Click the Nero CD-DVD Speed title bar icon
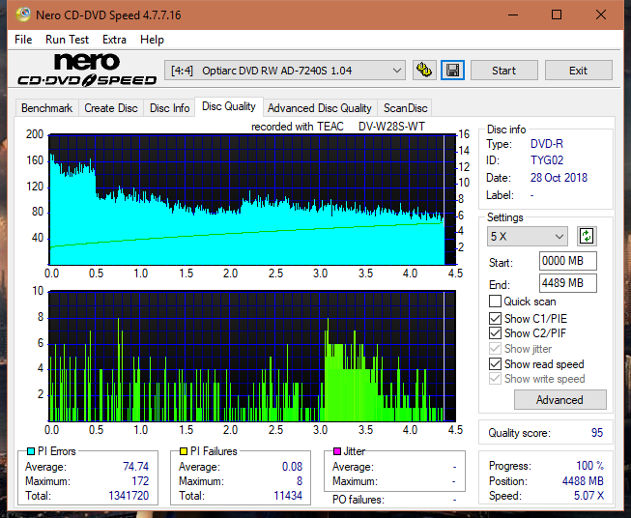Viewport: 631px width, 518px height. tap(23, 14)
